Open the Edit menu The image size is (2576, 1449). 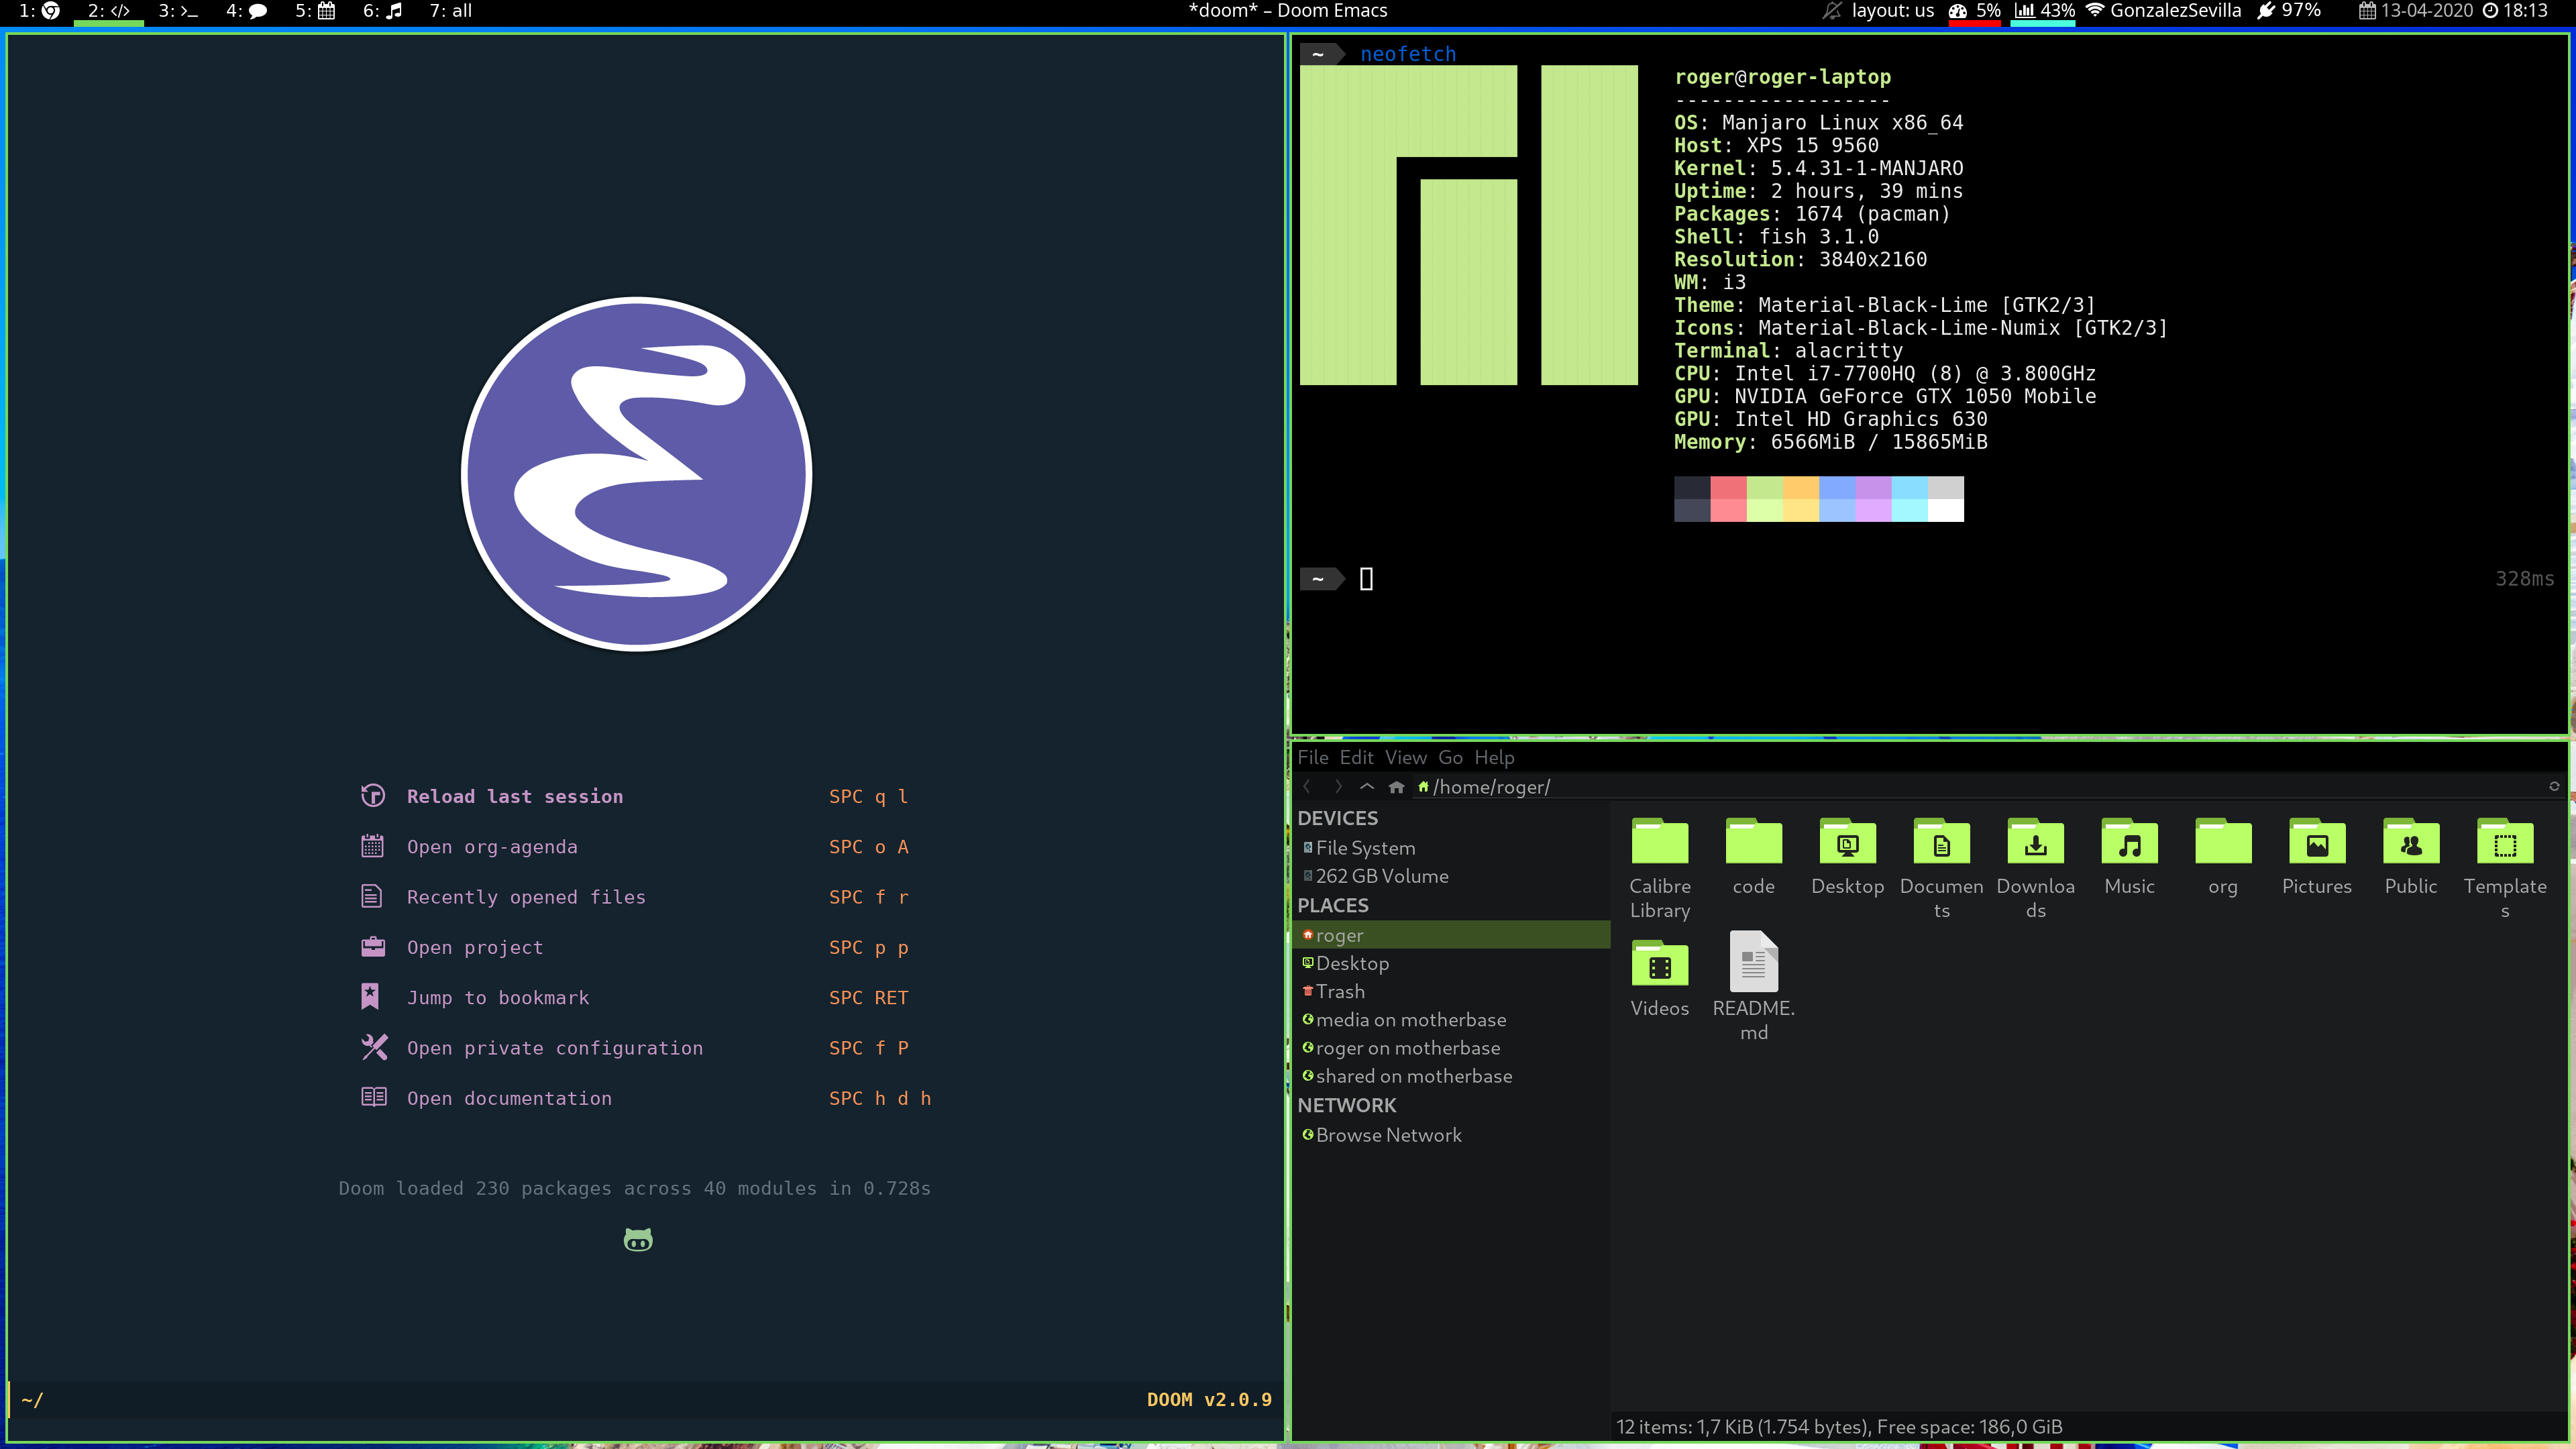1356,757
